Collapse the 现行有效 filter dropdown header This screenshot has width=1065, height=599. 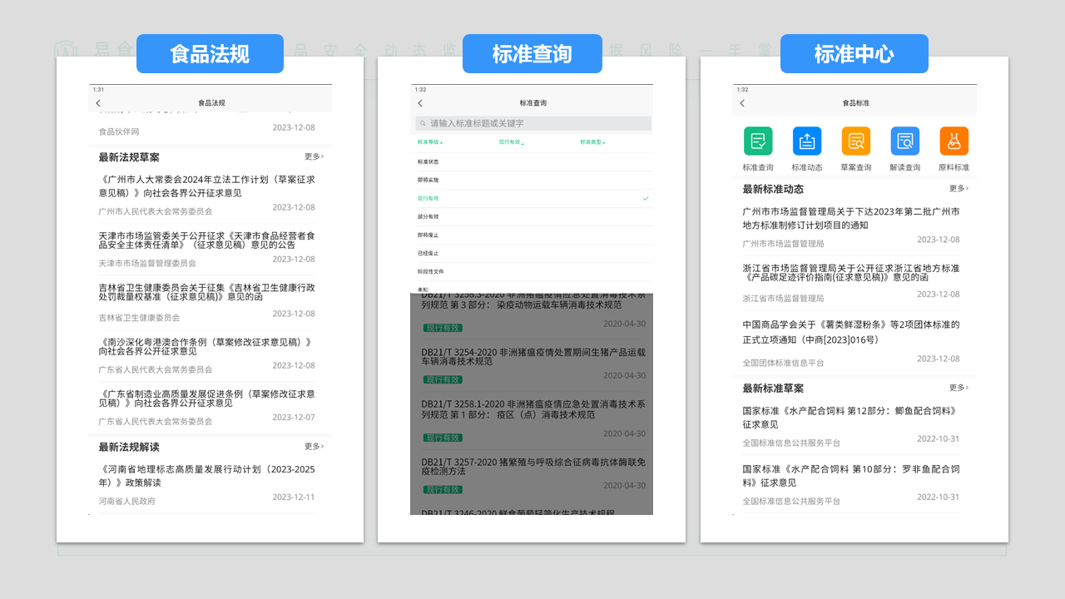(x=510, y=142)
